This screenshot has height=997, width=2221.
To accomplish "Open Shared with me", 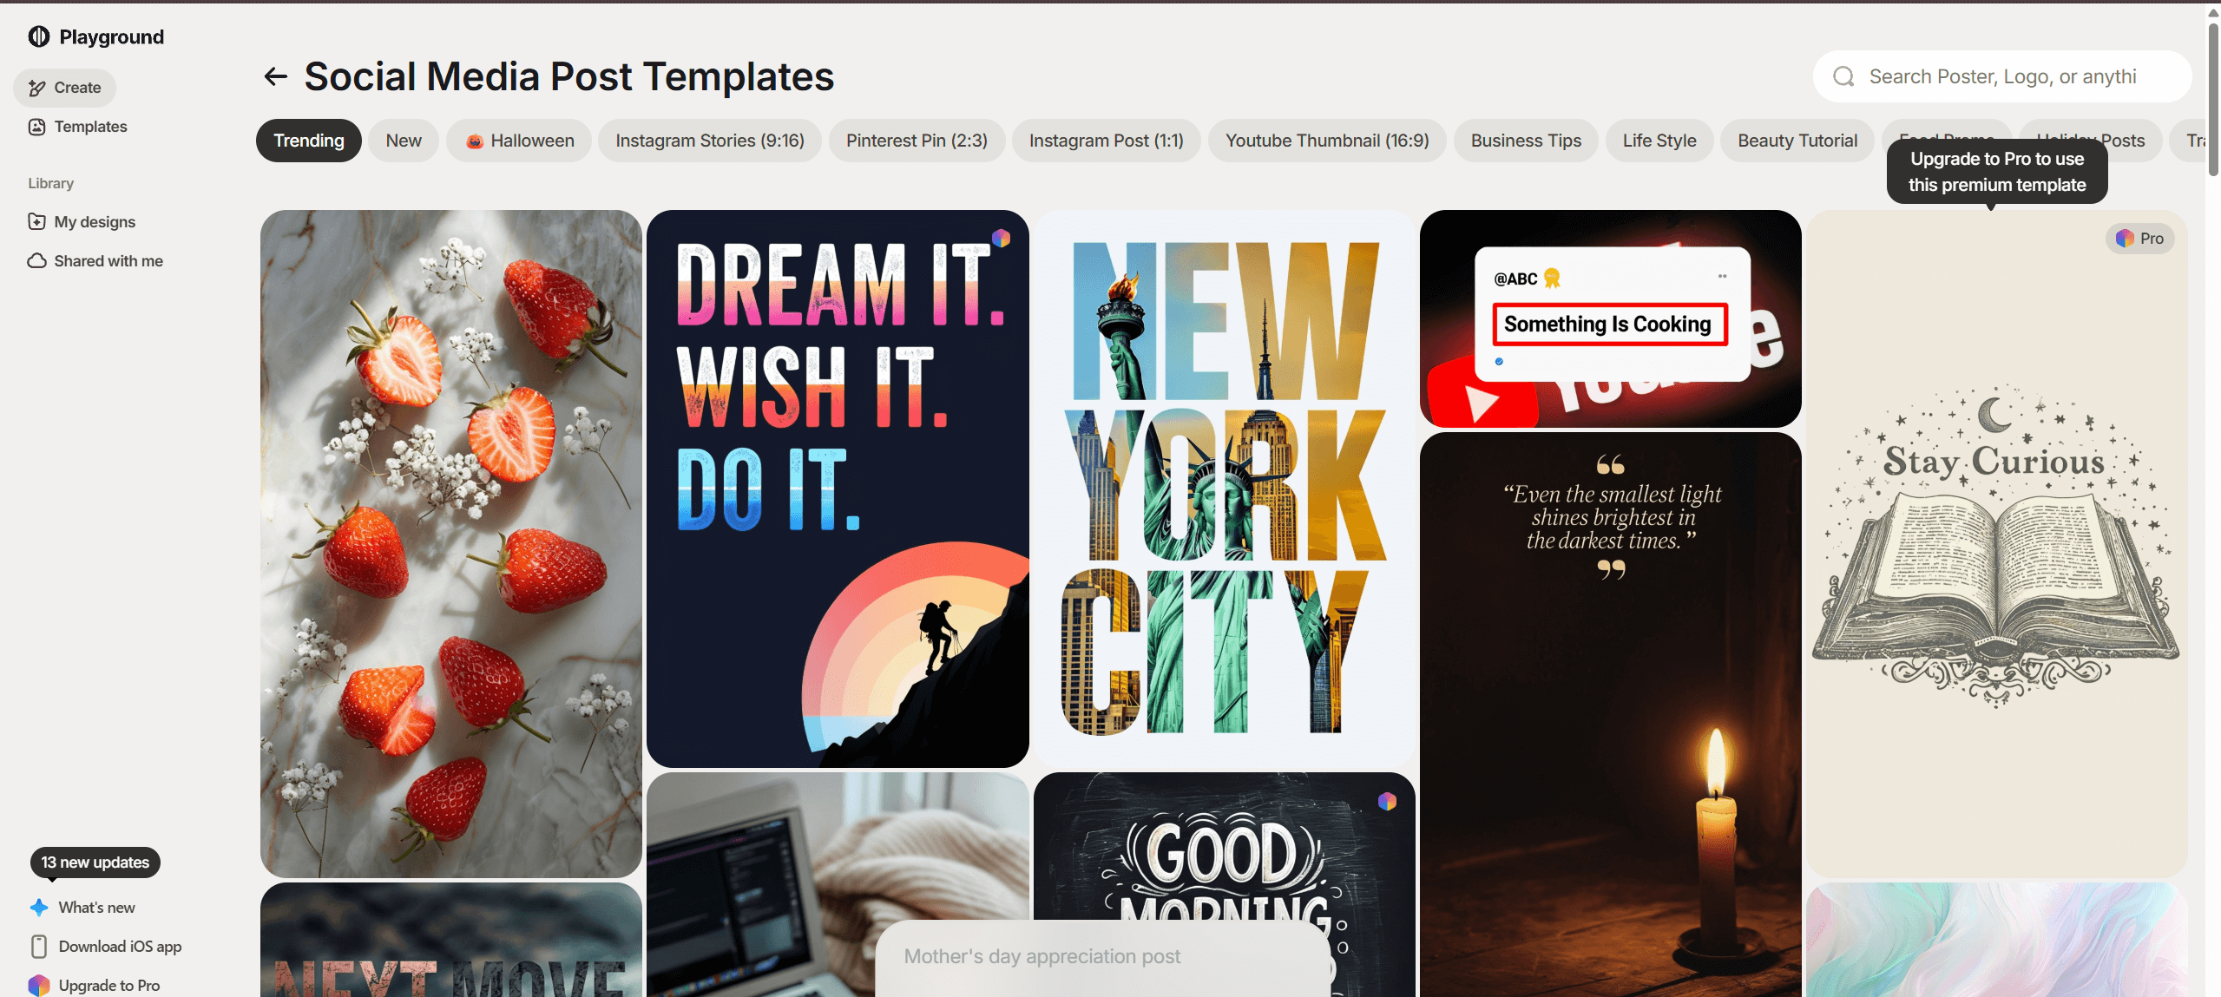I will [95, 260].
